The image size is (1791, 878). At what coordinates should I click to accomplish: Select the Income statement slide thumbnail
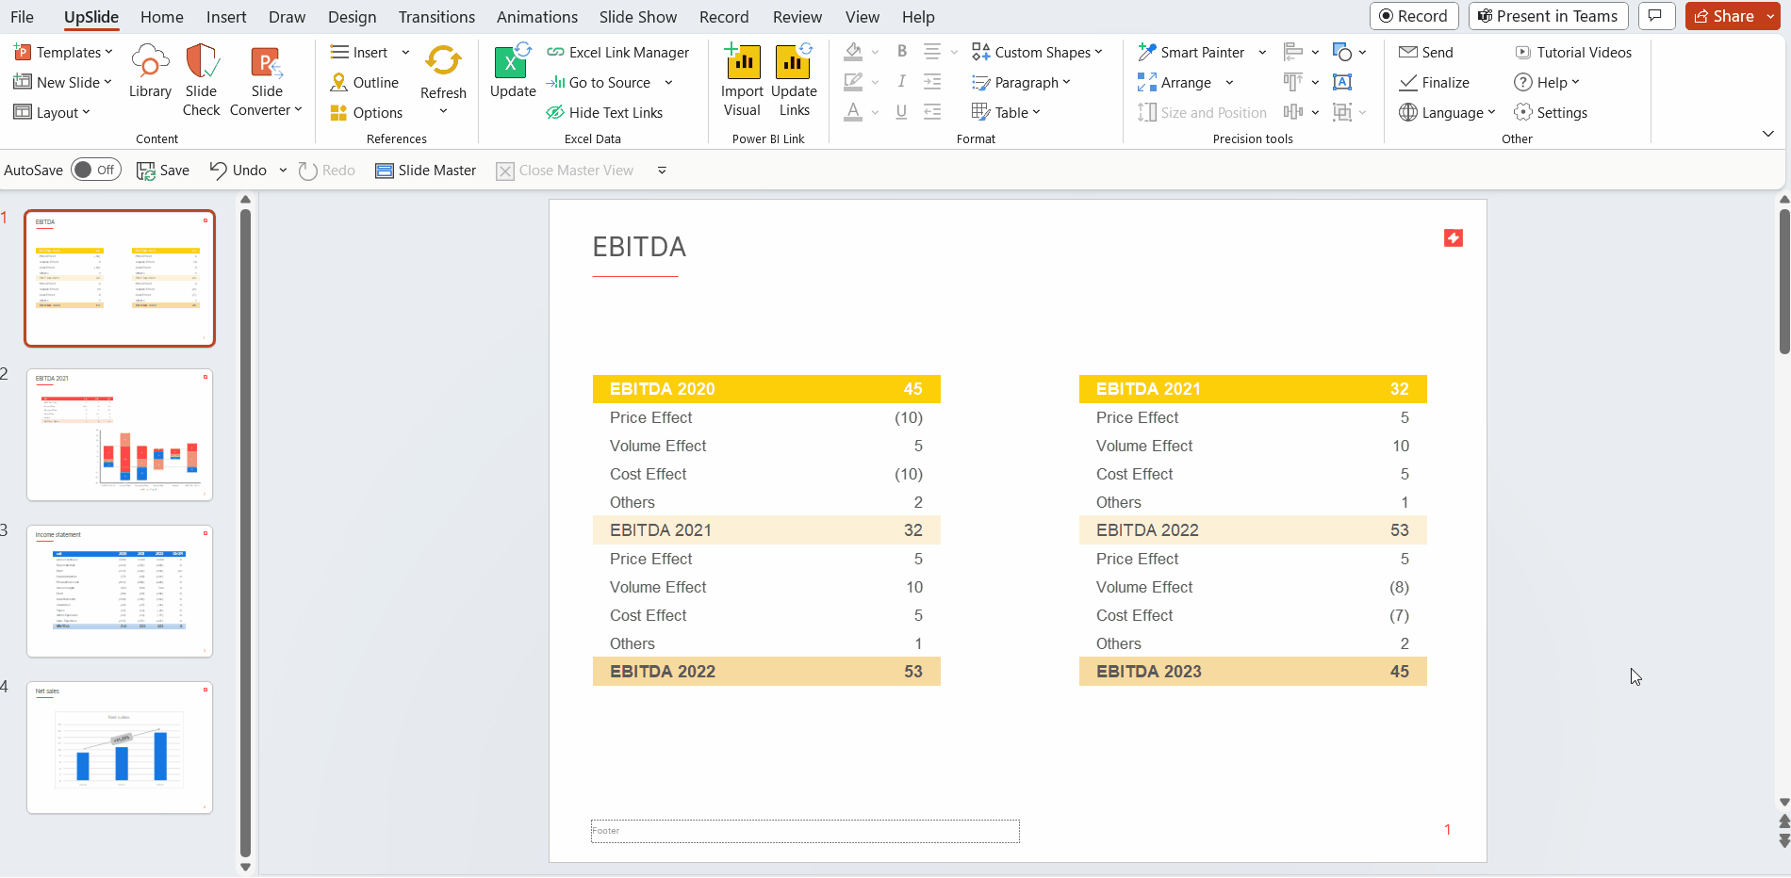click(x=120, y=591)
